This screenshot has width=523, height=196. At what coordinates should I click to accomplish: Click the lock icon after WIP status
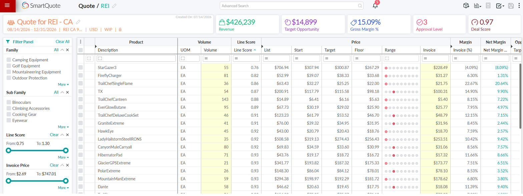(x=120, y=29)
